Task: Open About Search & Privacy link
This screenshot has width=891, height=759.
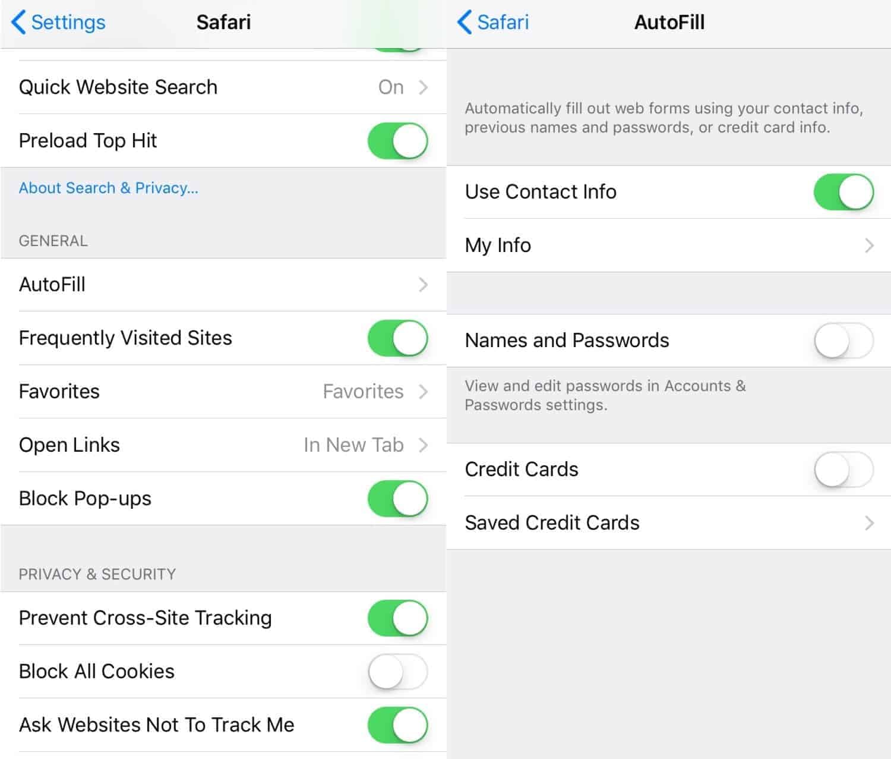Action: pos(109,188)
